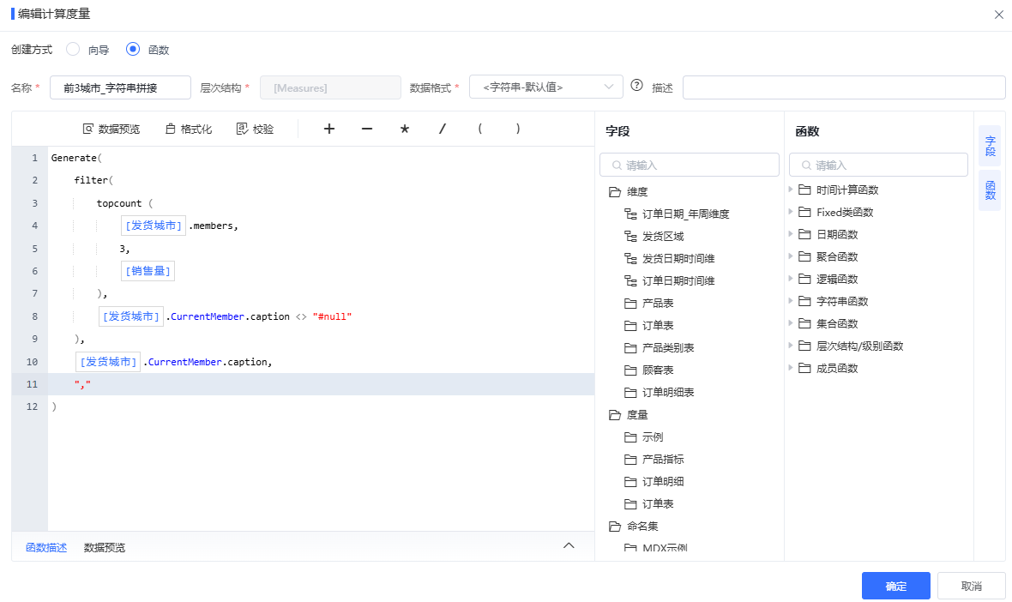Image resolution: width=1012 pixels, height=602 pixels.
Task: Click the hierarchy icon of 发货区域
Action: pyautogui.click(x=630, y=236)
